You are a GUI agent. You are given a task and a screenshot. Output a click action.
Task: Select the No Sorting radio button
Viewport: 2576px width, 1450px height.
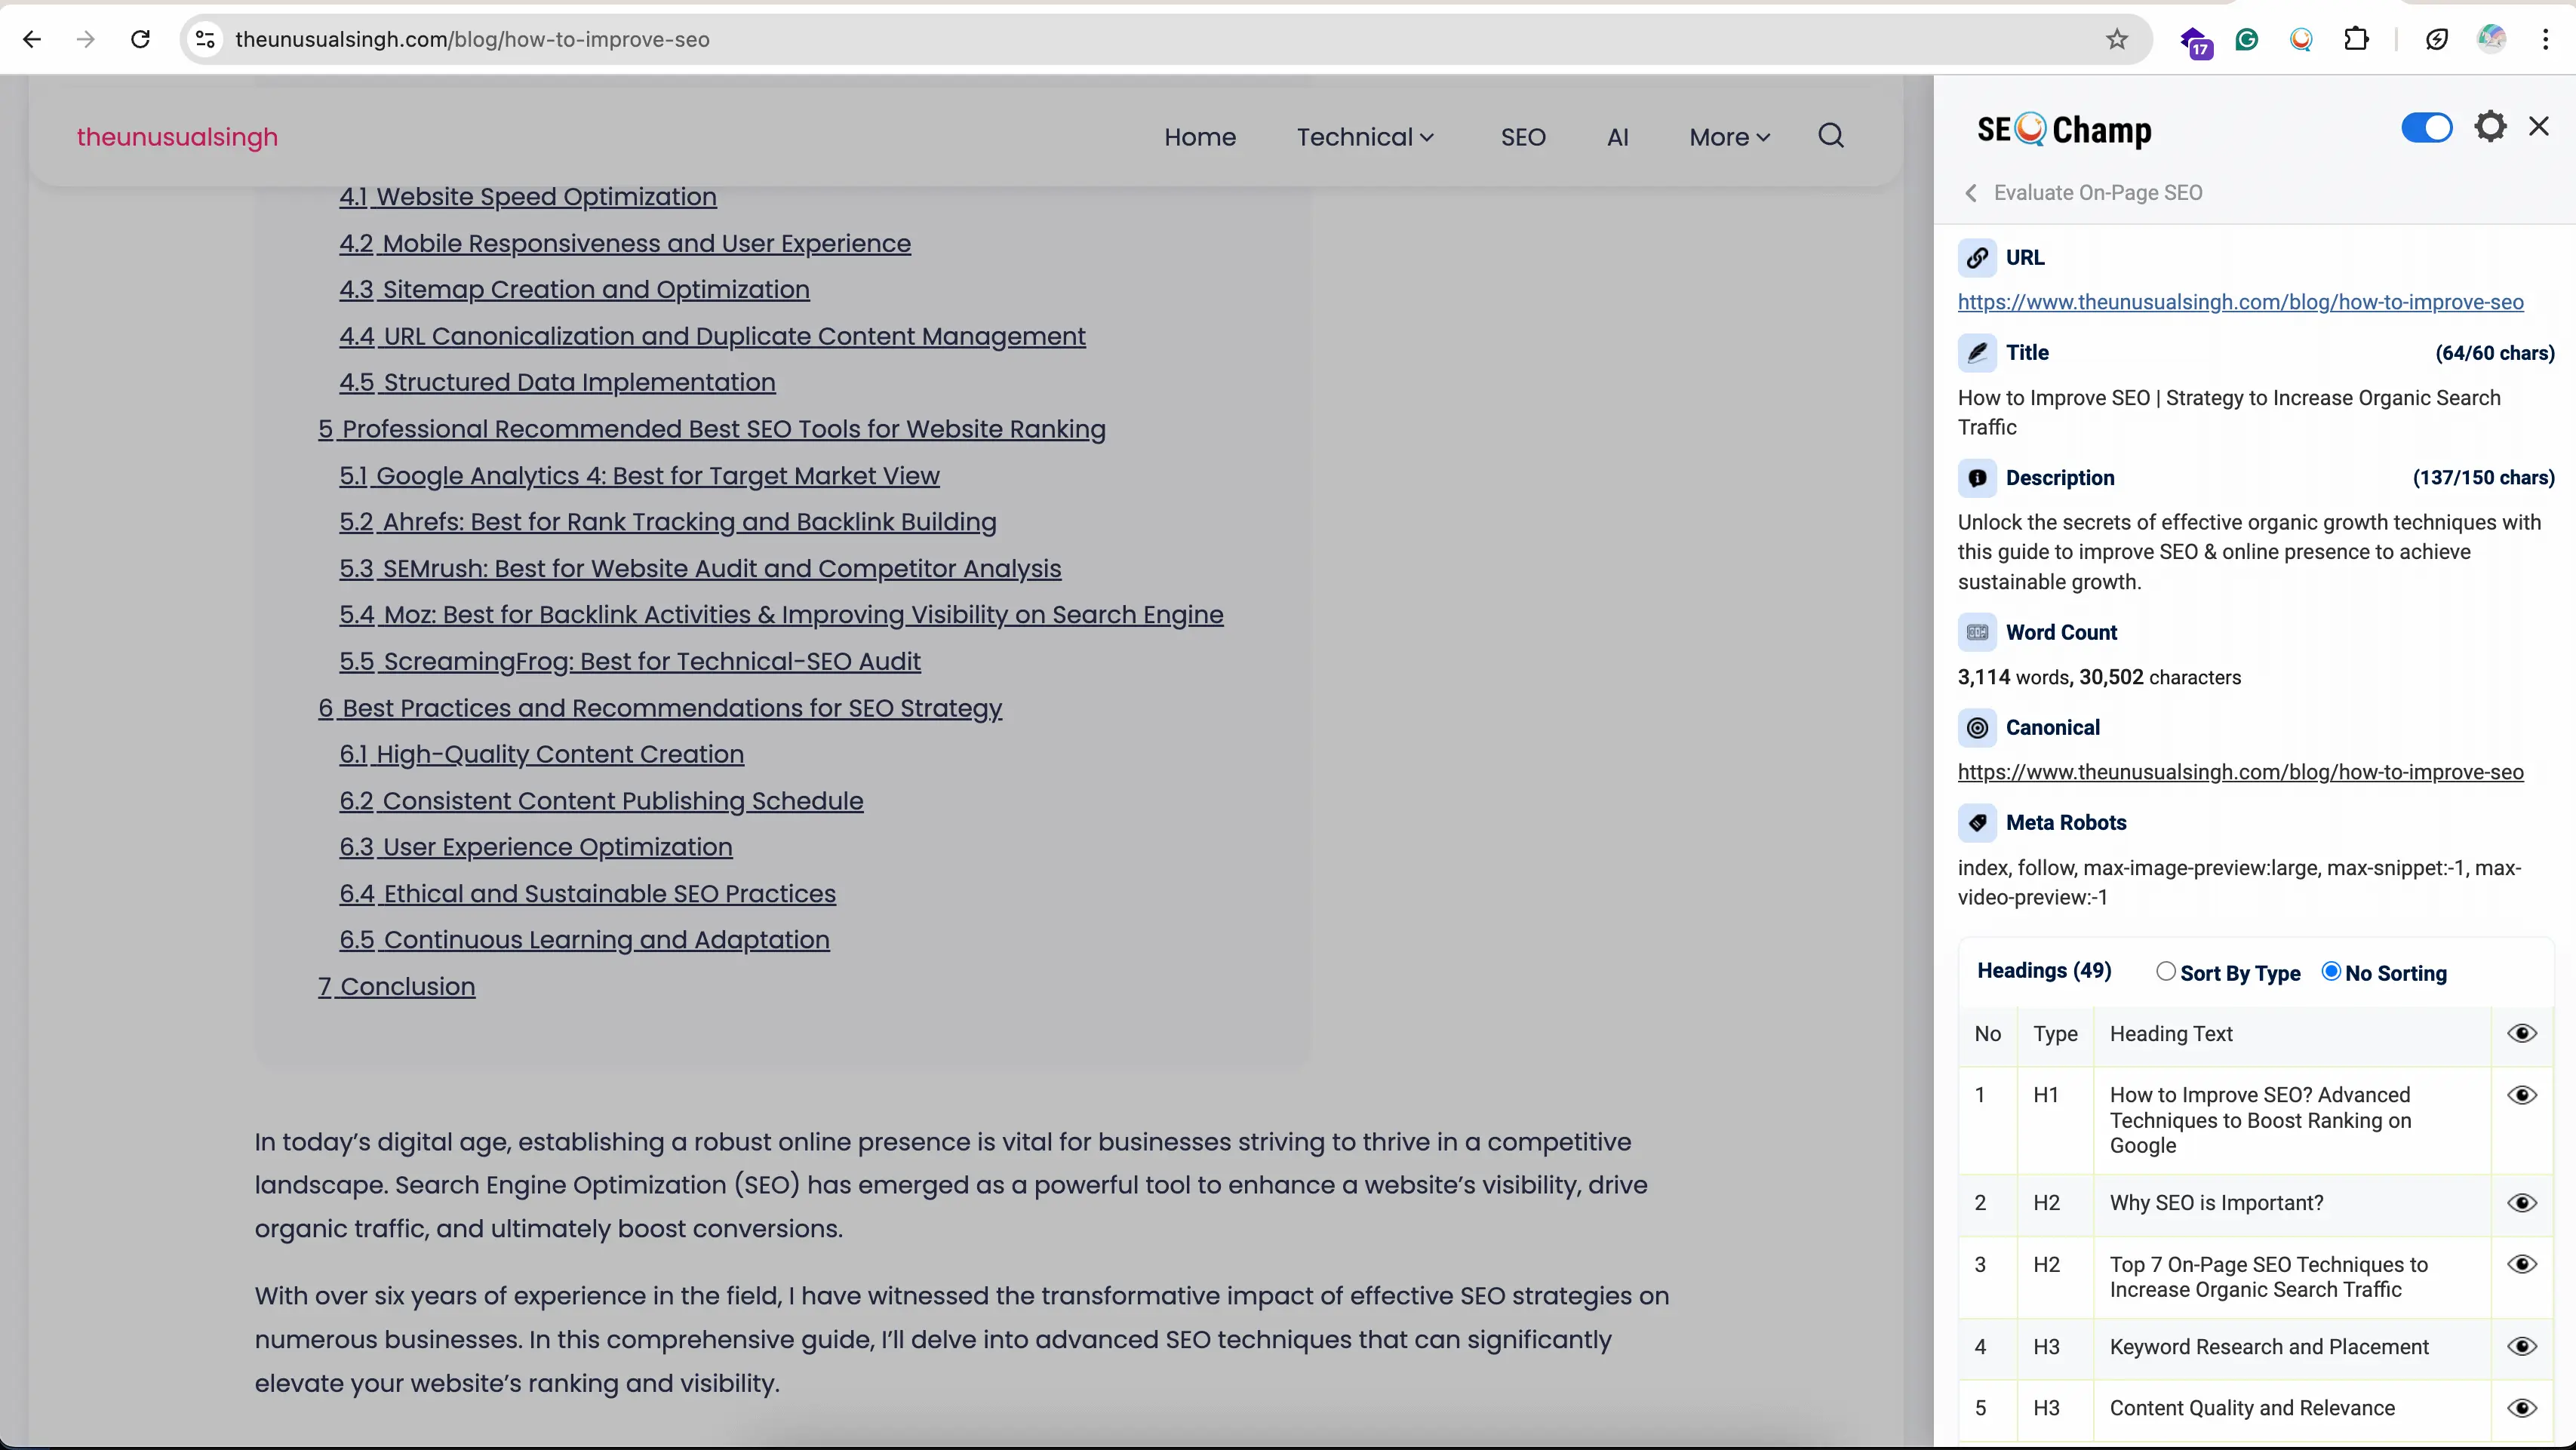2331,971
